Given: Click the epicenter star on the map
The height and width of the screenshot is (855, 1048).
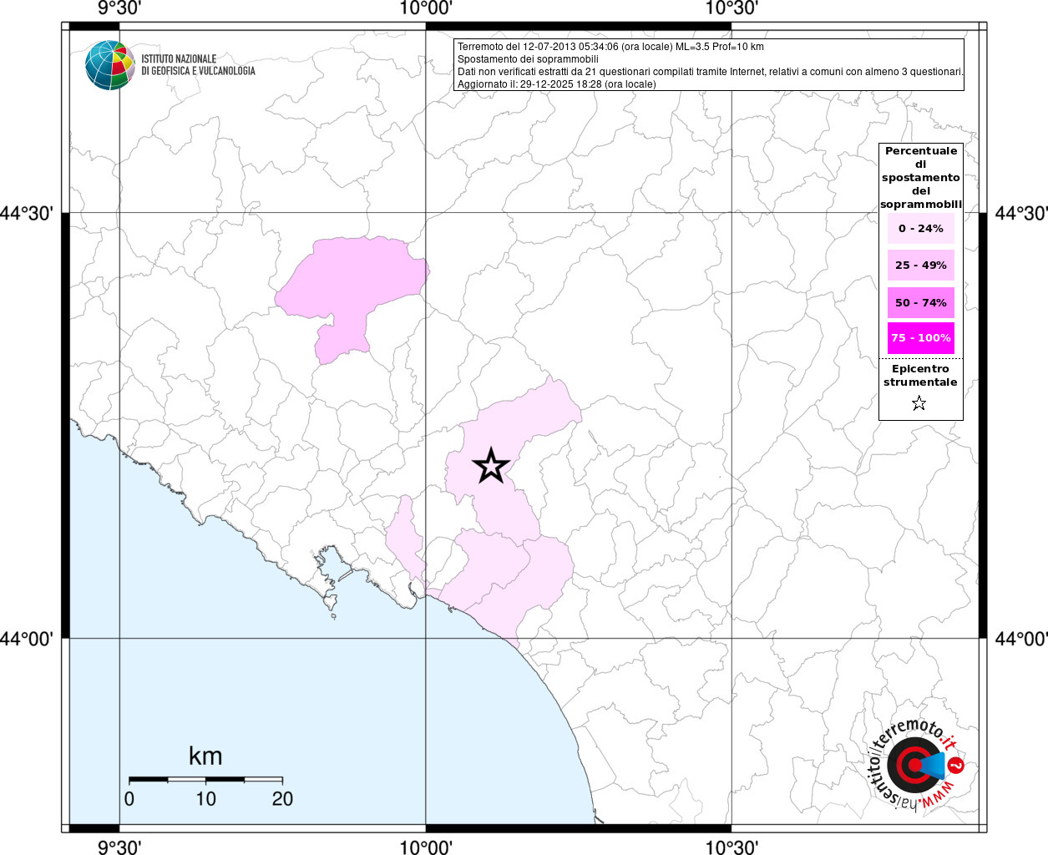Looking at the screenshot, I should 491,466.
